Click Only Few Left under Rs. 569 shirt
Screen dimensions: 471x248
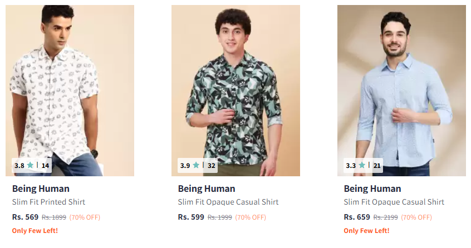(x=35, y=230)
